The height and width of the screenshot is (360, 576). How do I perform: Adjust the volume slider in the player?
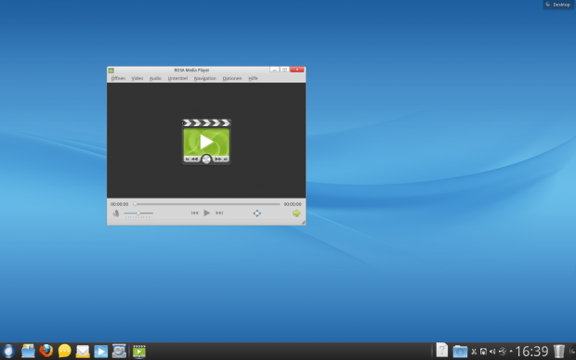pos(138,213)
